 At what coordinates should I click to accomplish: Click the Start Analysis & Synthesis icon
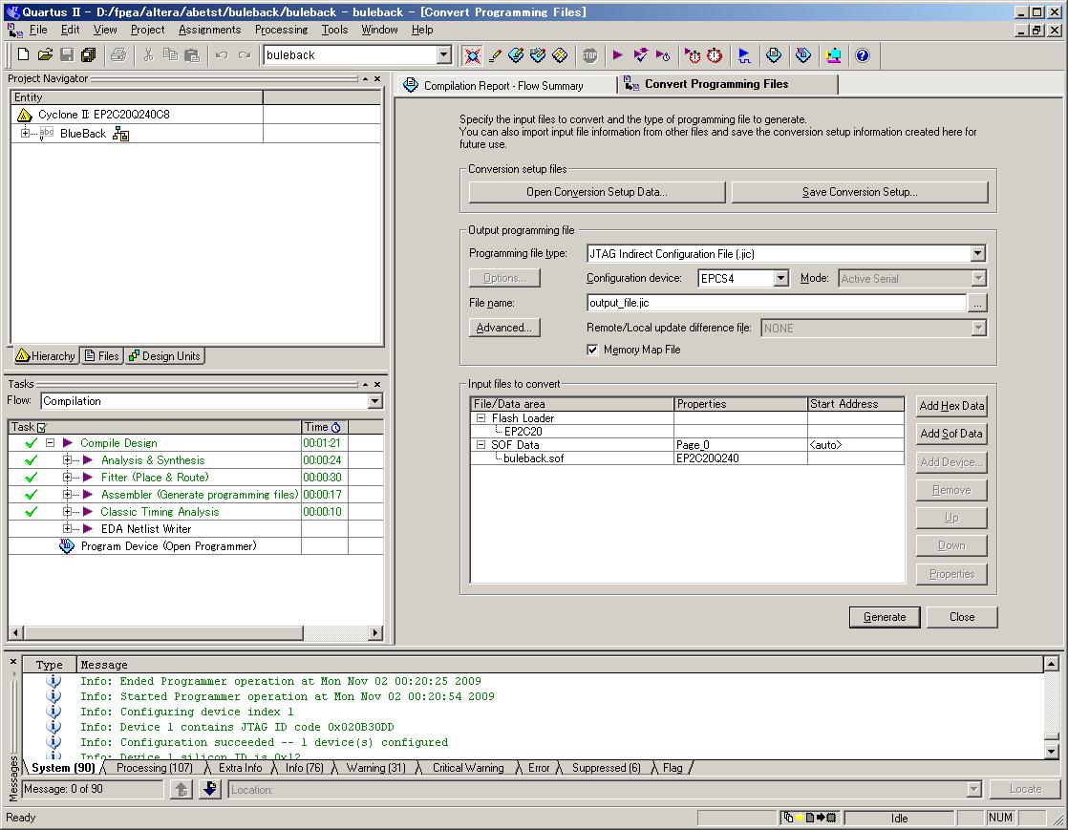(x=640, y=55)
